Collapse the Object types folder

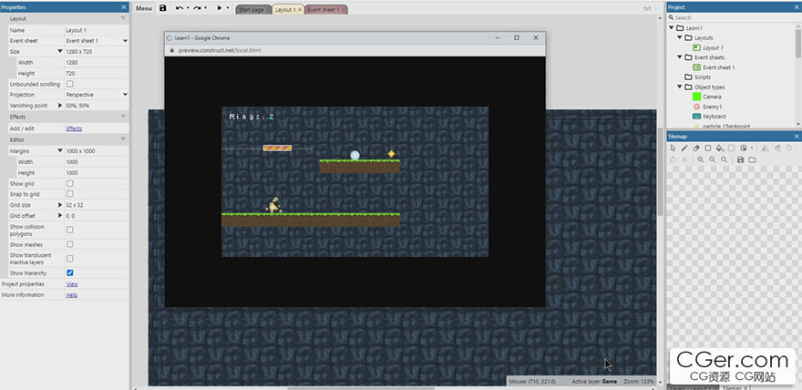pos(680,87)
